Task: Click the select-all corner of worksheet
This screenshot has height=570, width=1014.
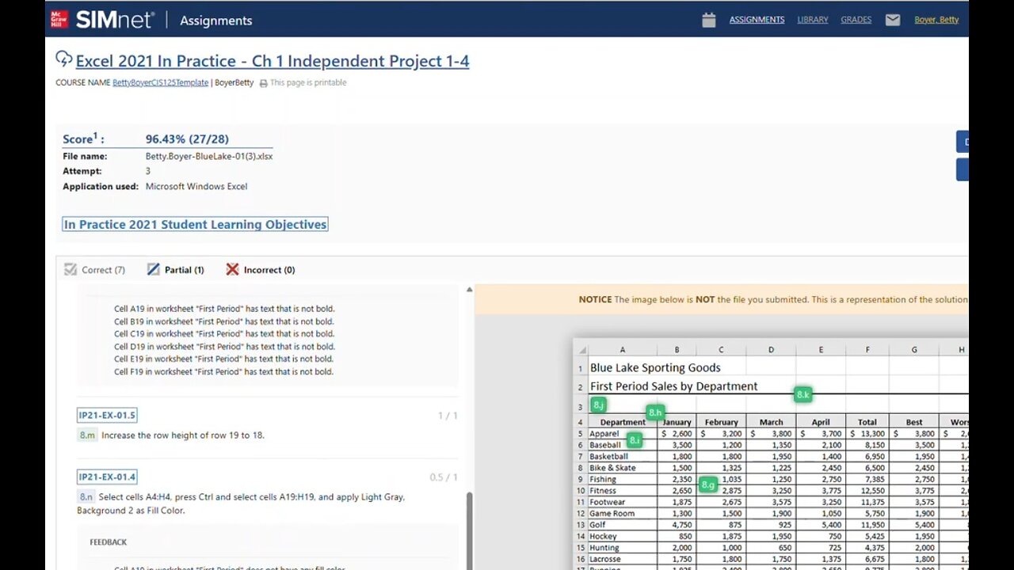Action: [581, 349]
